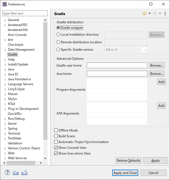Uncheck Show Executions View
170x180 pixels.
coord(56,153)
